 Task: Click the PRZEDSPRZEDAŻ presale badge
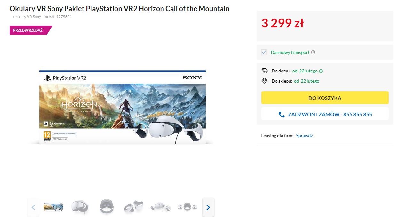pos(29,30)
